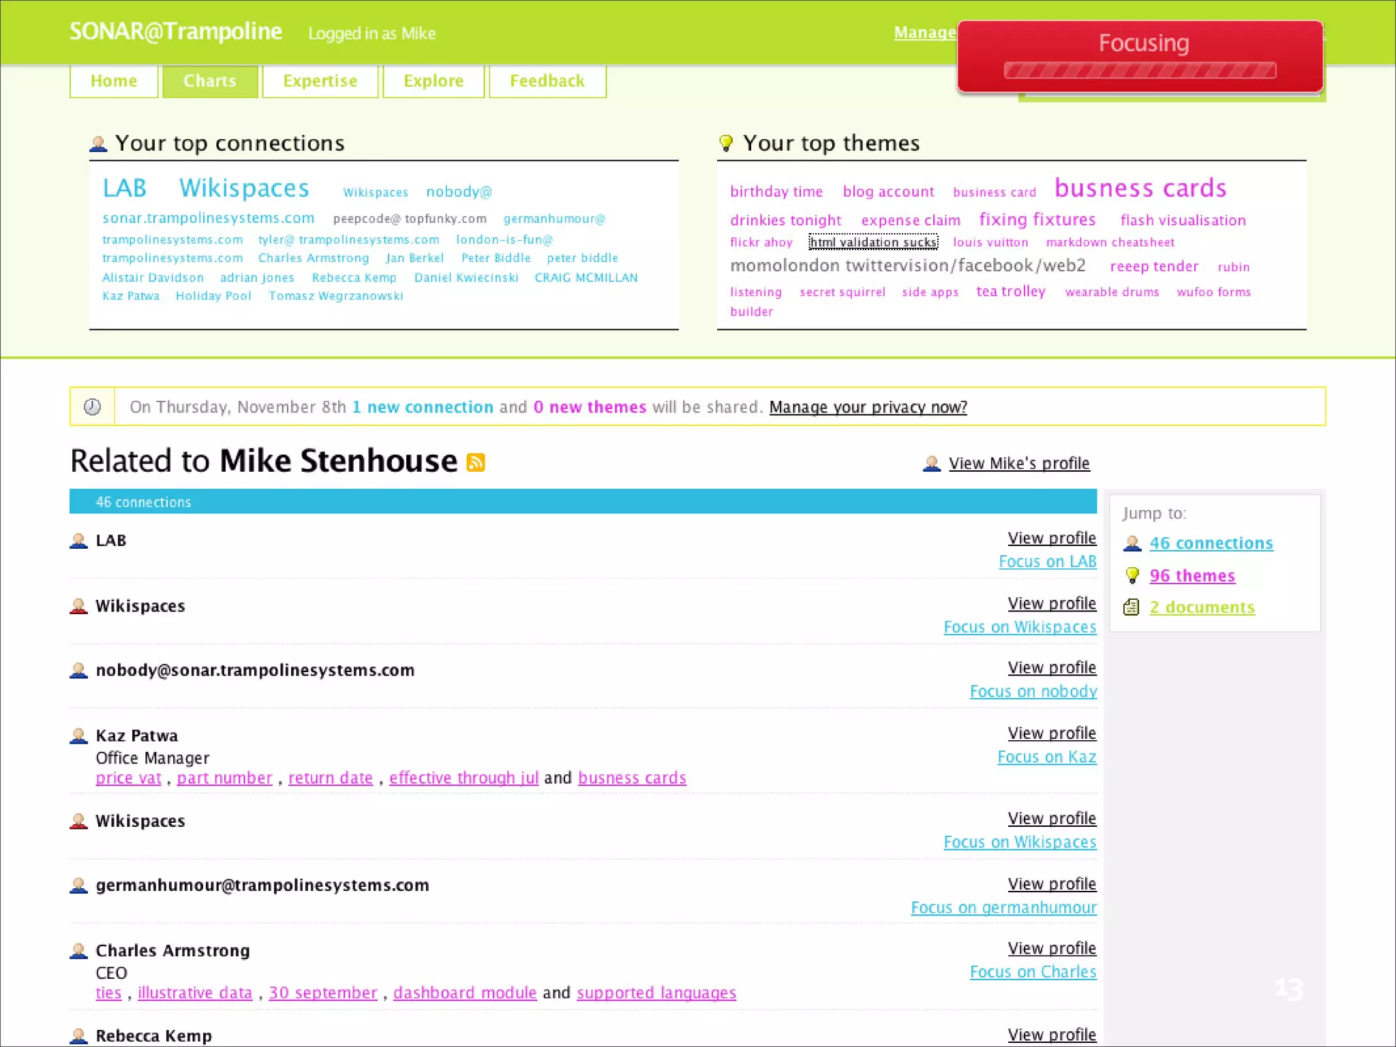Click the person icon next to Your top connections
Viewport: 1396px width, 1047px height.
(x=99, y=144)
